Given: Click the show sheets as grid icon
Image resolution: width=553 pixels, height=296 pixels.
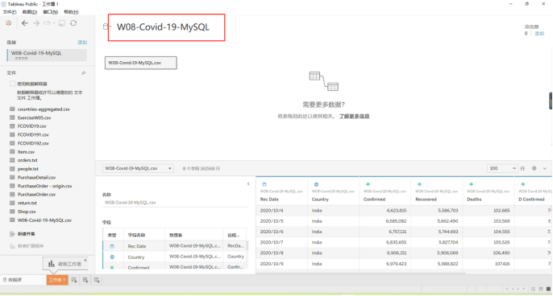Looking at the screenshot, I should click(534, 289).
